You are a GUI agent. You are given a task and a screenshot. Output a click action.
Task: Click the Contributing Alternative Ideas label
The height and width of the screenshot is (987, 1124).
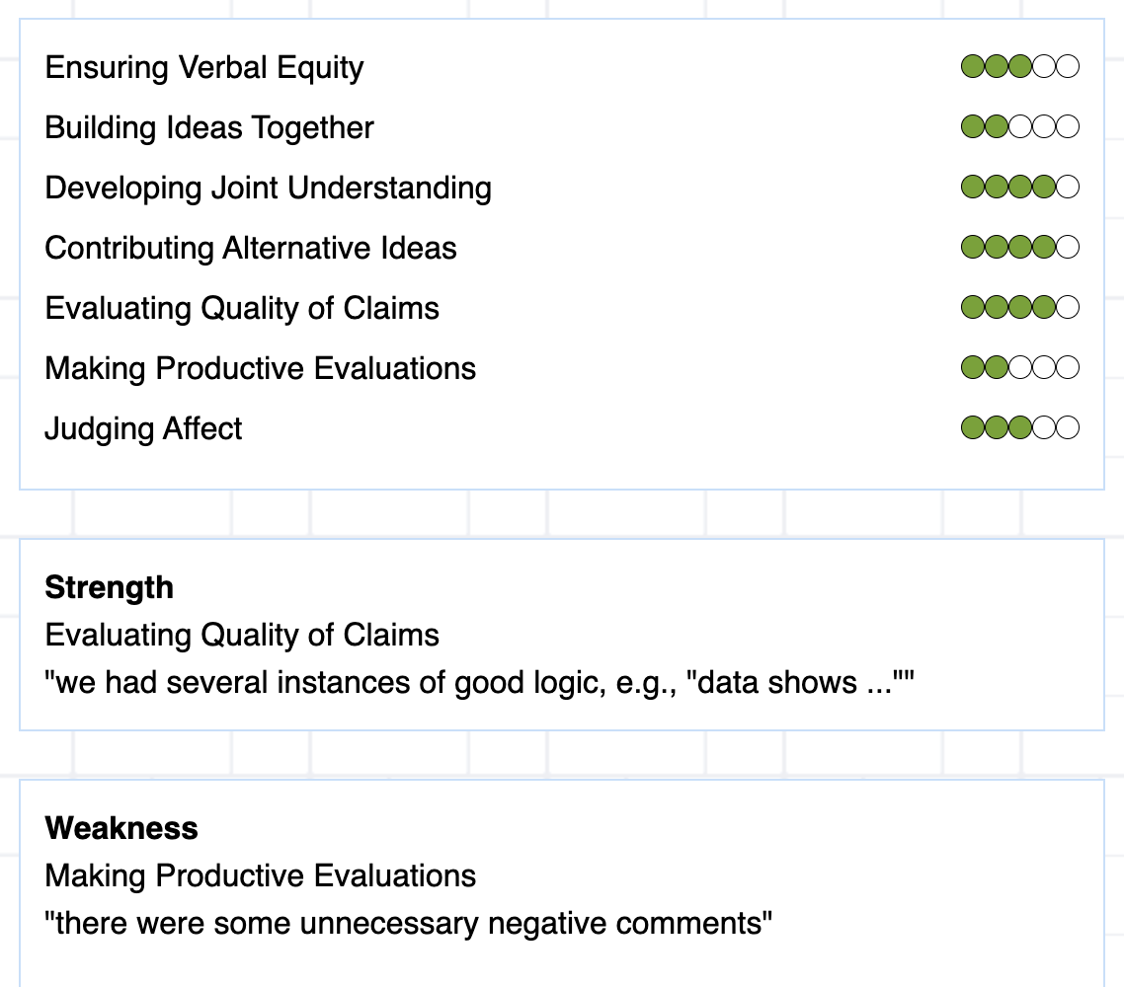click(x=251, y=249)
